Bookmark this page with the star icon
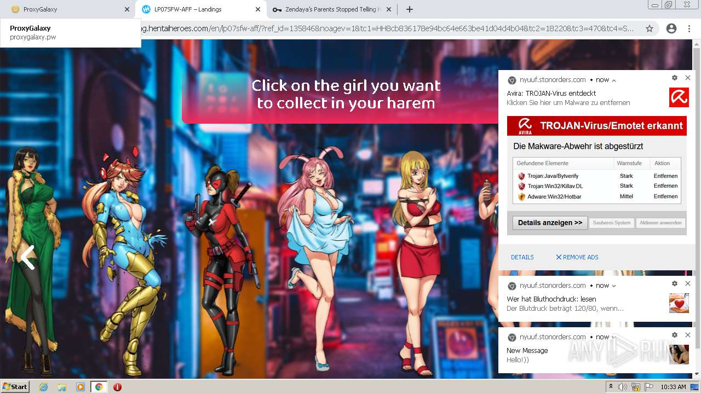701x394 pixels. (650, 28)
